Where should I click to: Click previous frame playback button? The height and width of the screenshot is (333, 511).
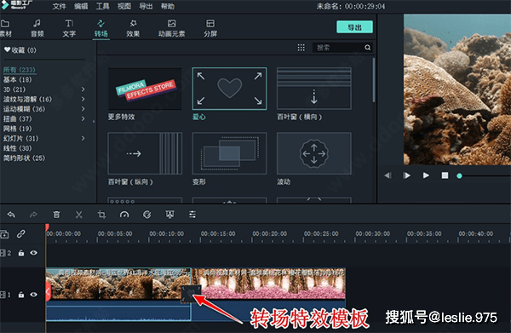click(x=388, y=175)
